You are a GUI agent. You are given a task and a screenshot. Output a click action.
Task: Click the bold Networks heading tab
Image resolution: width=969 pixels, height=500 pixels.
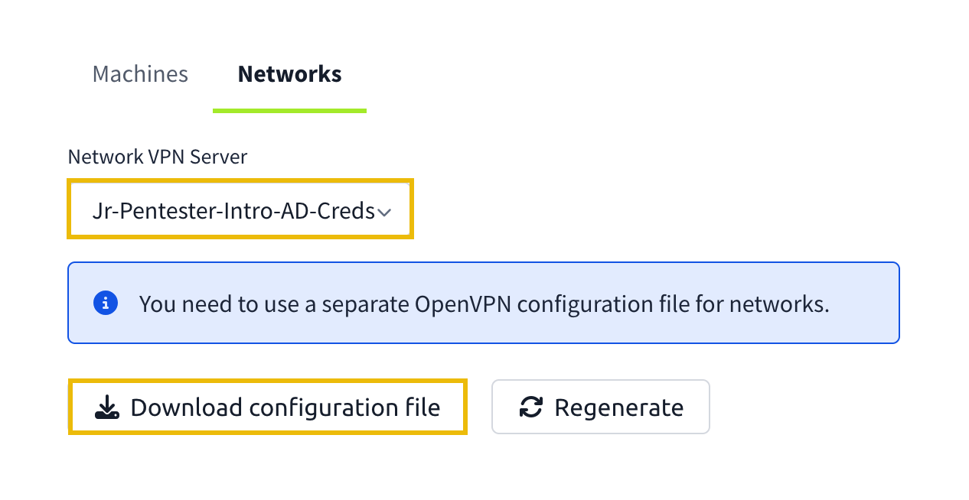pos(289,74)
